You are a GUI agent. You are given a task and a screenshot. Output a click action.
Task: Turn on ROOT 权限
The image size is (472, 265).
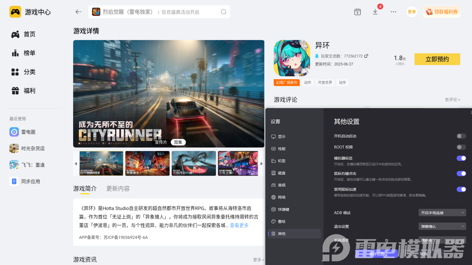click(x=461, y=147)
